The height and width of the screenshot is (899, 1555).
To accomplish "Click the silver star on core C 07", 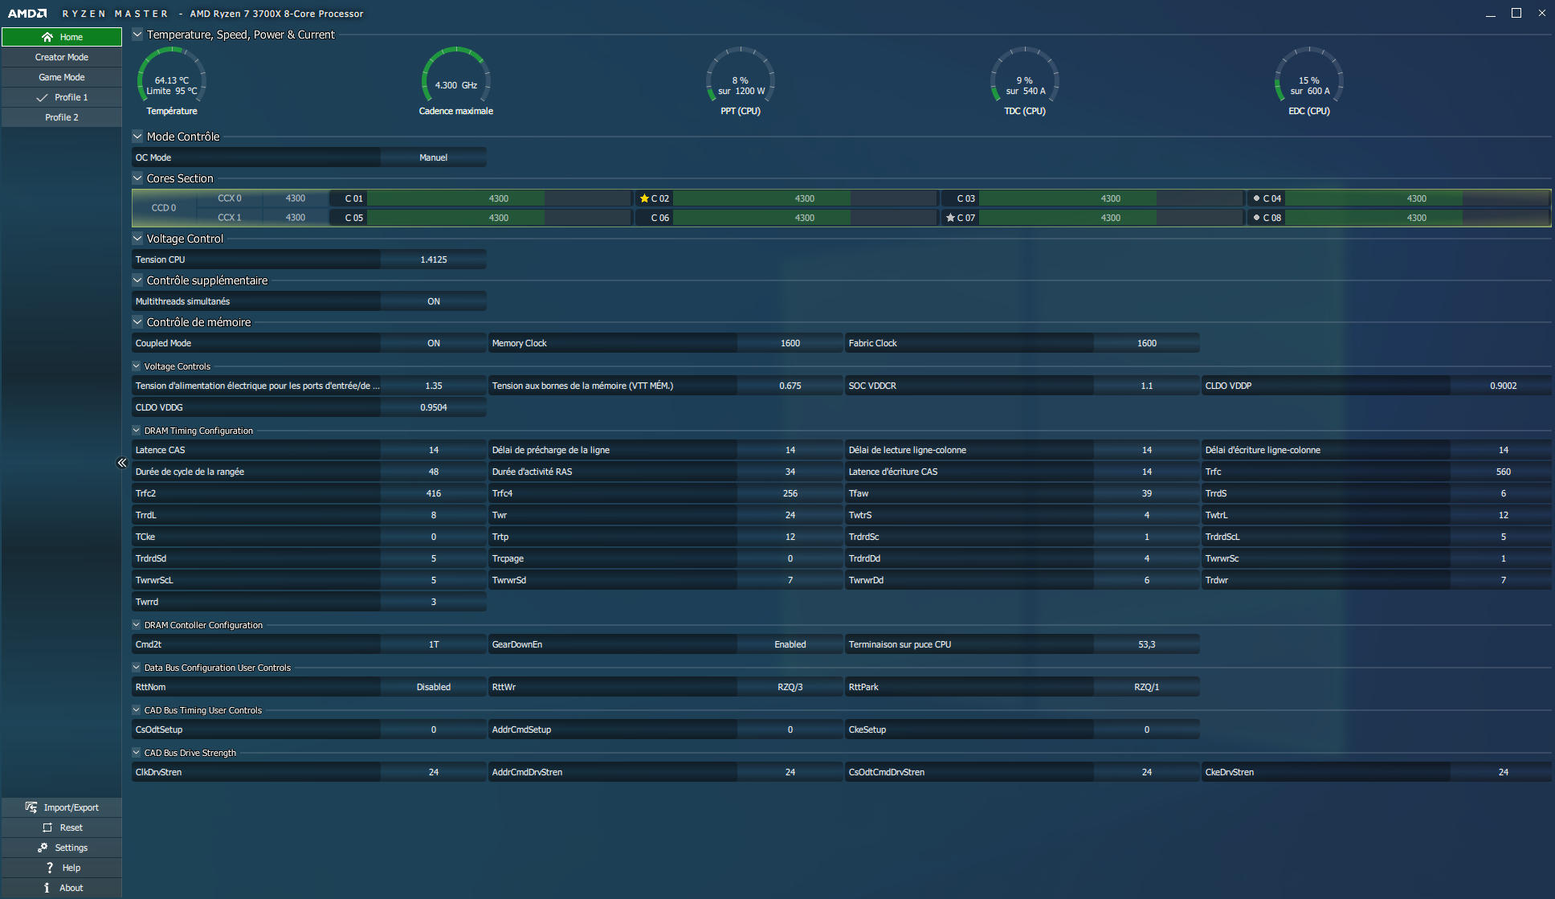I will point(950,218).
